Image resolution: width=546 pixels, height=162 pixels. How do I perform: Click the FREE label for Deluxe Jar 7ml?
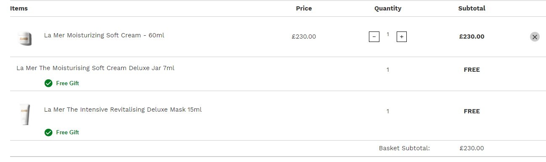[472, 70]
